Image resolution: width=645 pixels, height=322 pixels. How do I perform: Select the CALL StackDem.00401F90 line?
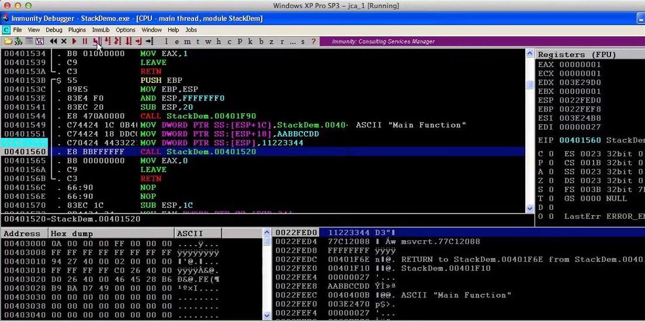[263, 116]
